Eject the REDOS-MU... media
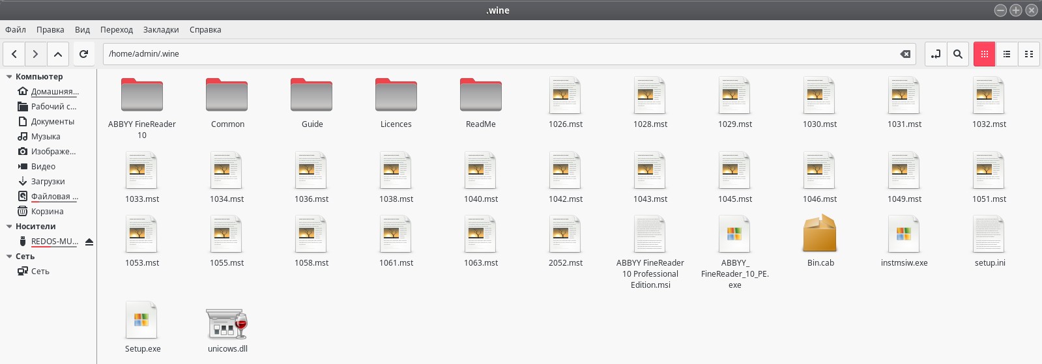Screen dimensions: 1042x364 (x=89, y=242)
